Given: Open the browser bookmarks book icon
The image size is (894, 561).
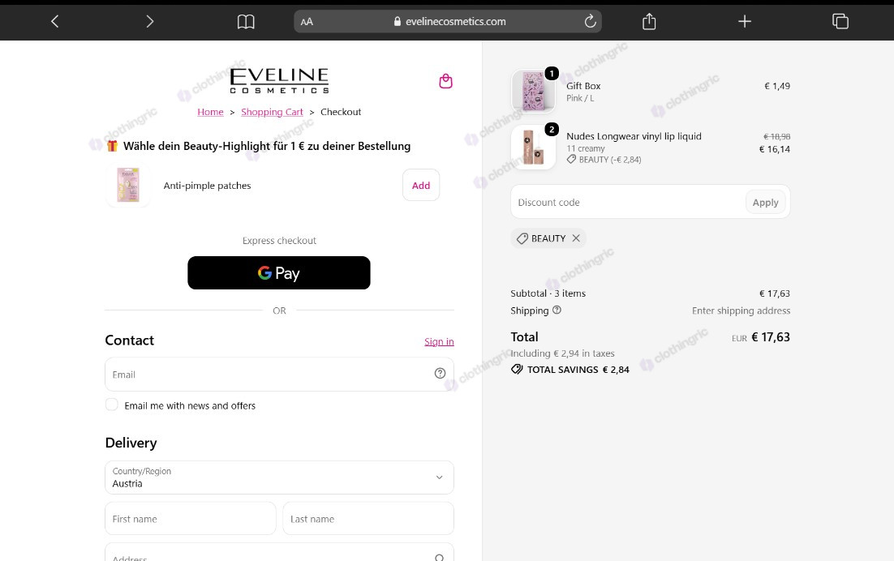Looking at the screenshot, I should pyautogui.click(x=246, y=22).
